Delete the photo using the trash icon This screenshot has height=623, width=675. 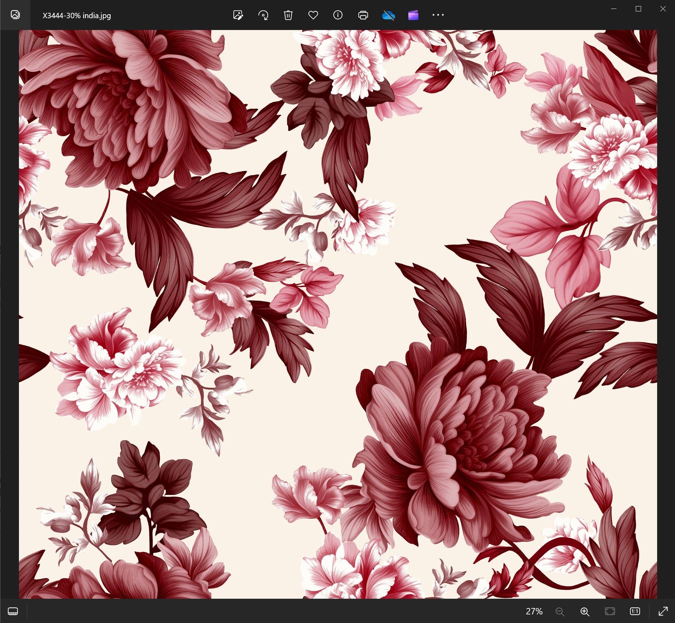(288, 15)
